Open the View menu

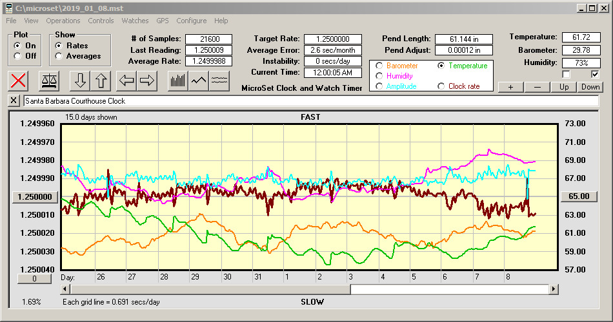click(31, 21)
